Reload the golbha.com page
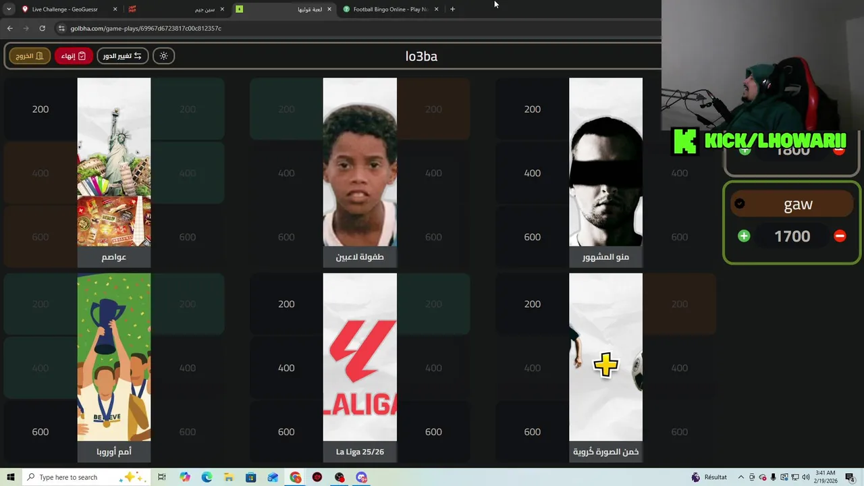 click(42, 28)
